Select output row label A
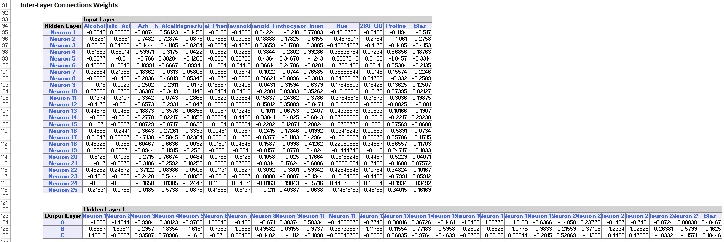The width and height of the screenshot is (724, 242). tap(63, 222)
